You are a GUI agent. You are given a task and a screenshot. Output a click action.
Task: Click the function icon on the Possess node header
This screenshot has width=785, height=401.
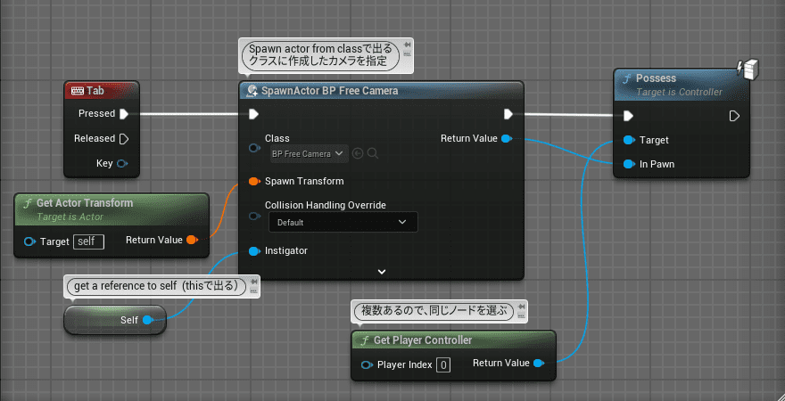click(625, 78)
